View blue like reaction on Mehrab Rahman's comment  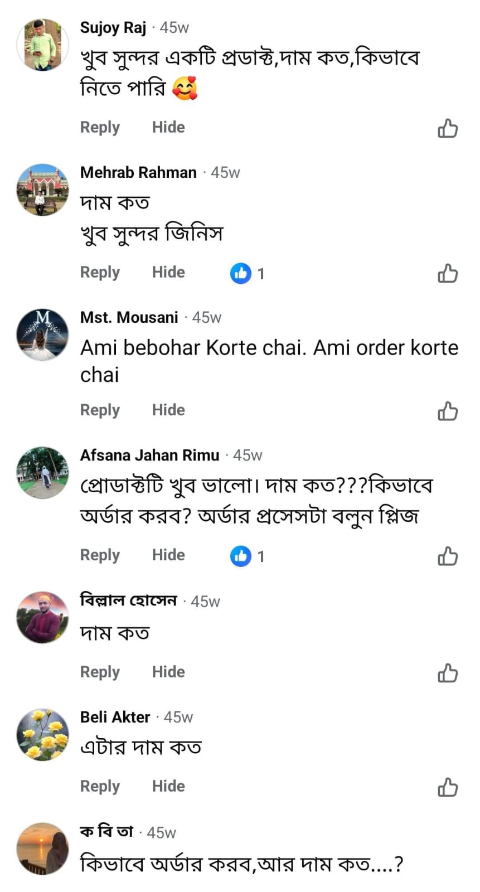point(241,273)
